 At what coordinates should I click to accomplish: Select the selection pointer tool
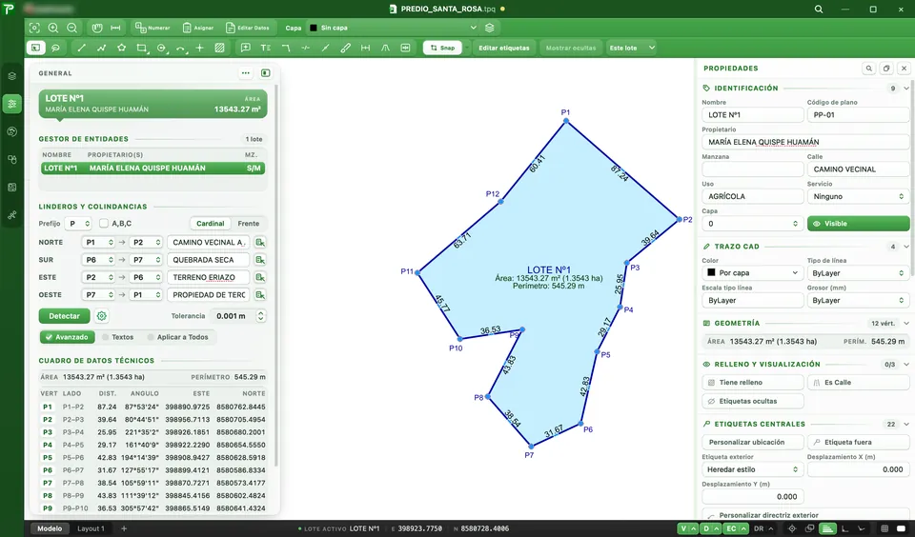[x=35, y=48]
